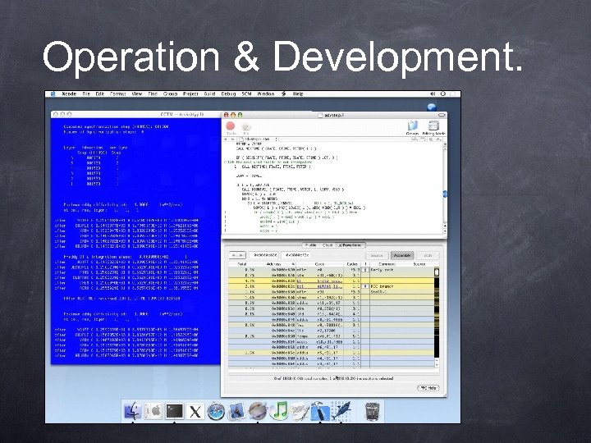Open the Shark profiler in the Dock

(341, 411)
